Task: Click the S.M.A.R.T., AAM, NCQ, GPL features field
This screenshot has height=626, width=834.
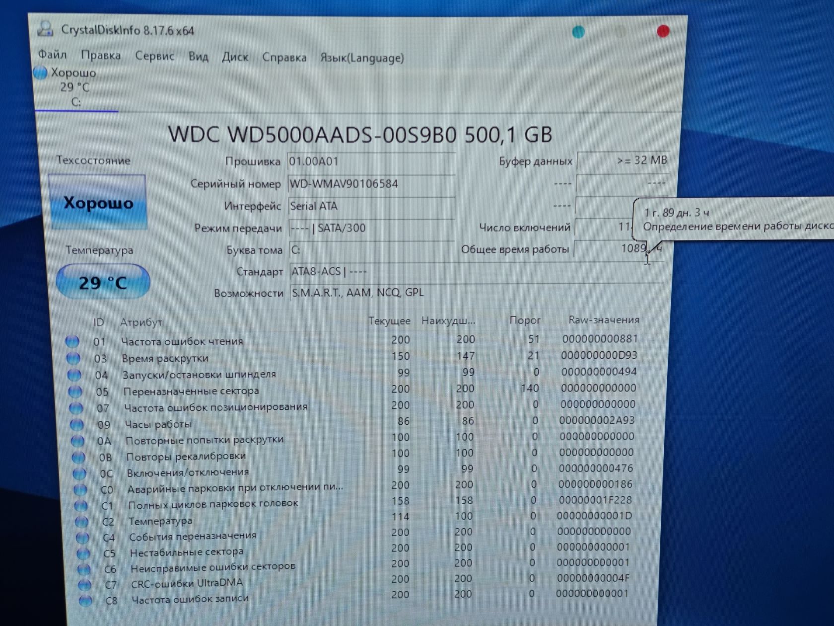Action: coord(477,293)
